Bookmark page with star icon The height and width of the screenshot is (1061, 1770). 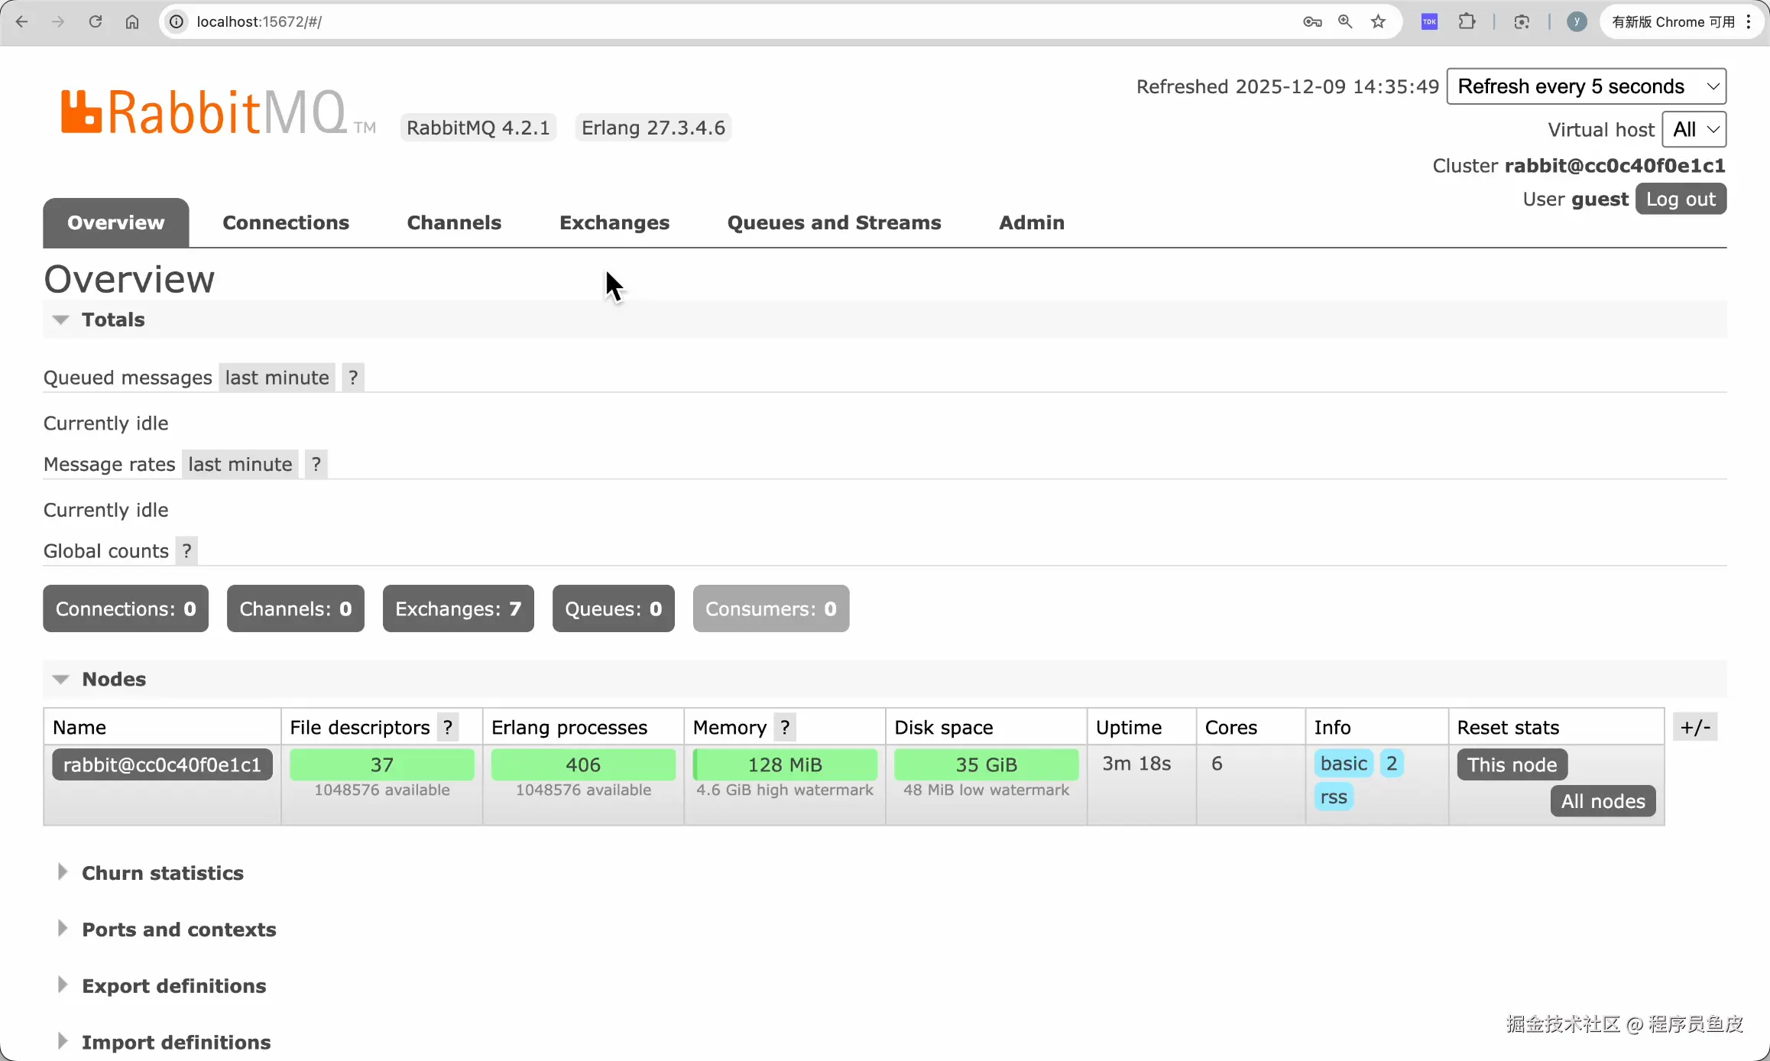point(1378,21)
